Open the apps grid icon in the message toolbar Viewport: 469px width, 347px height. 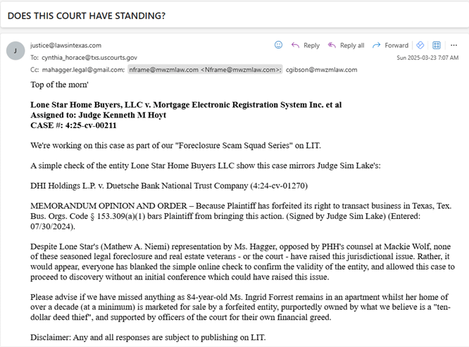(x=437, y=45)
